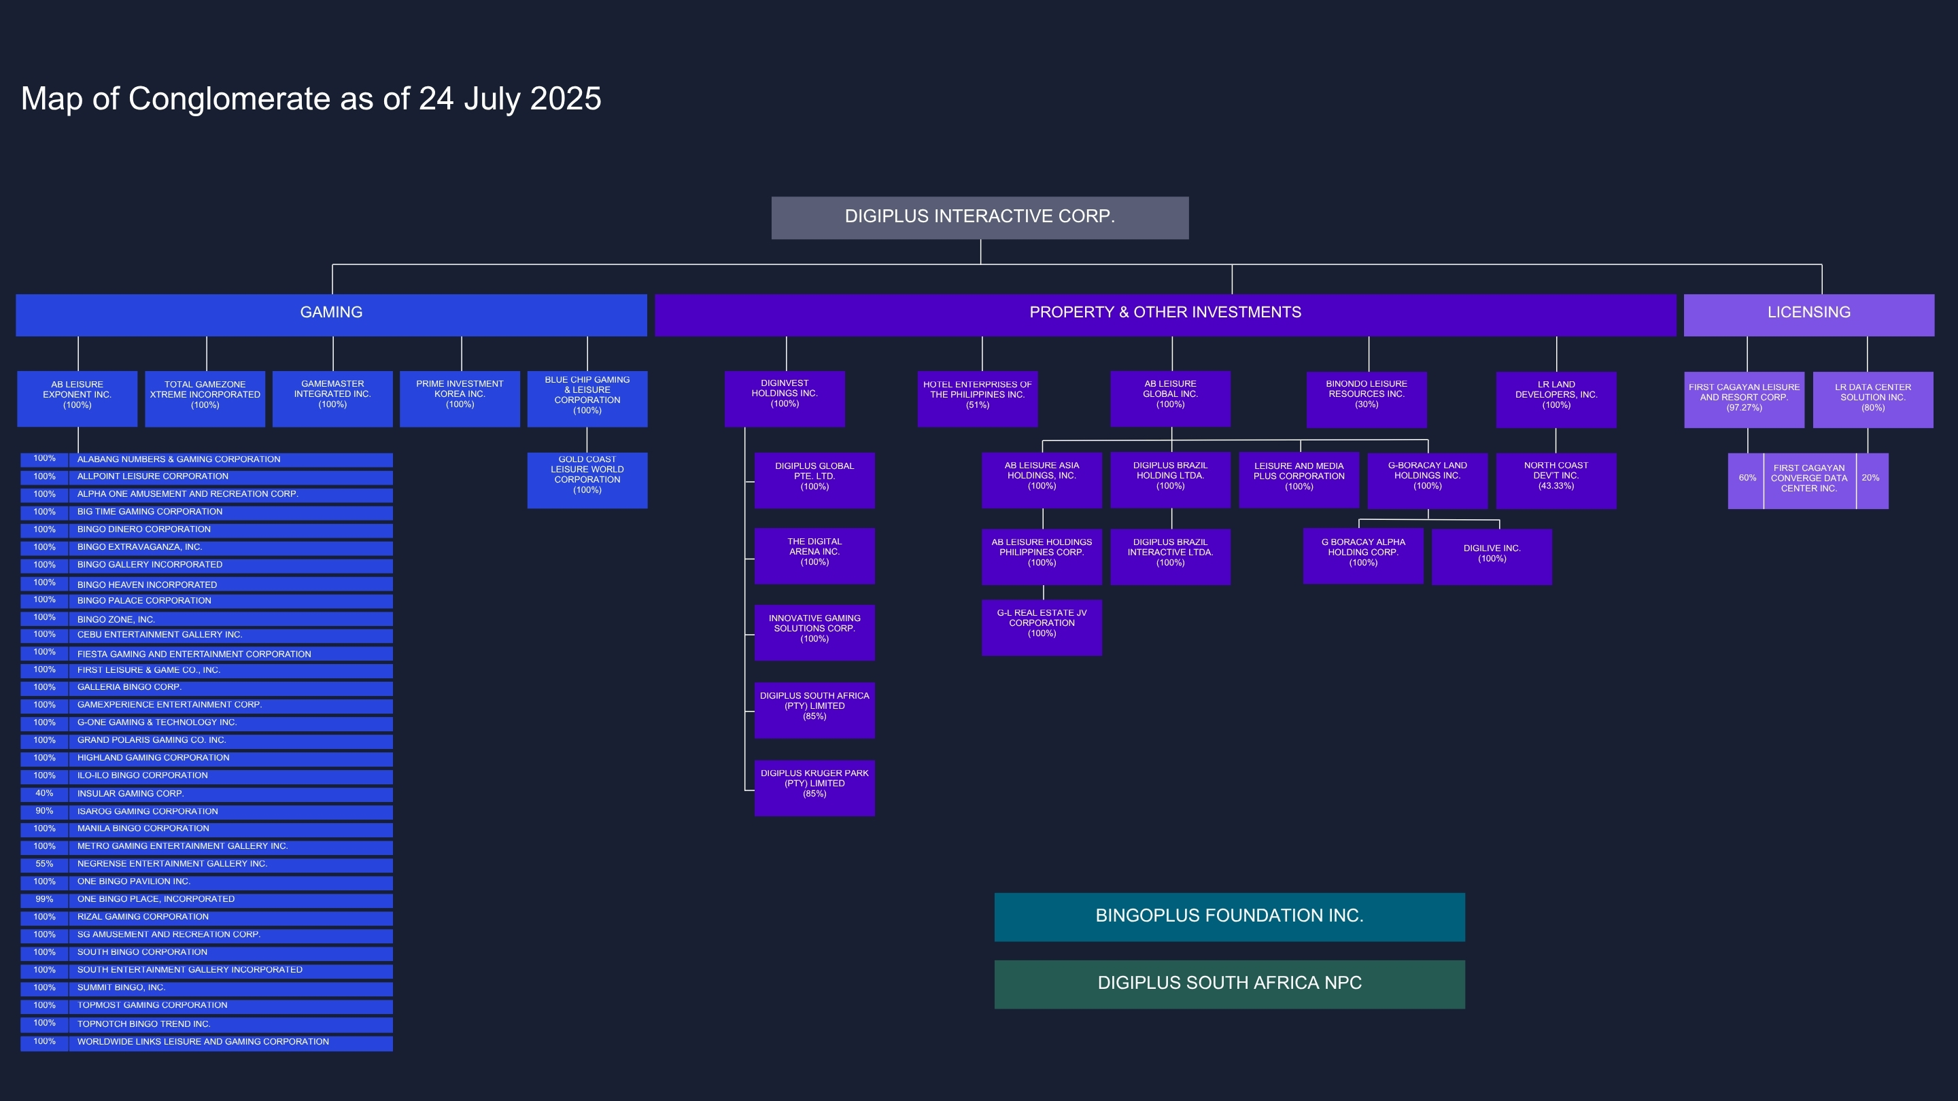Click NORTH COAST DEV'T INC. box
The image size is (1958, 1101).
(x=1556, y=481)
